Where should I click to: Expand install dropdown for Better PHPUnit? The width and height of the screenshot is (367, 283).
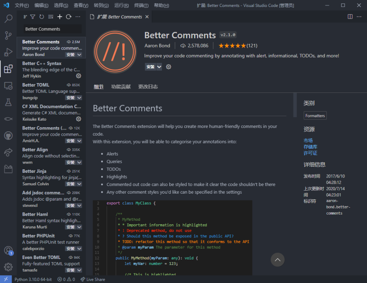tap(79, 249)
